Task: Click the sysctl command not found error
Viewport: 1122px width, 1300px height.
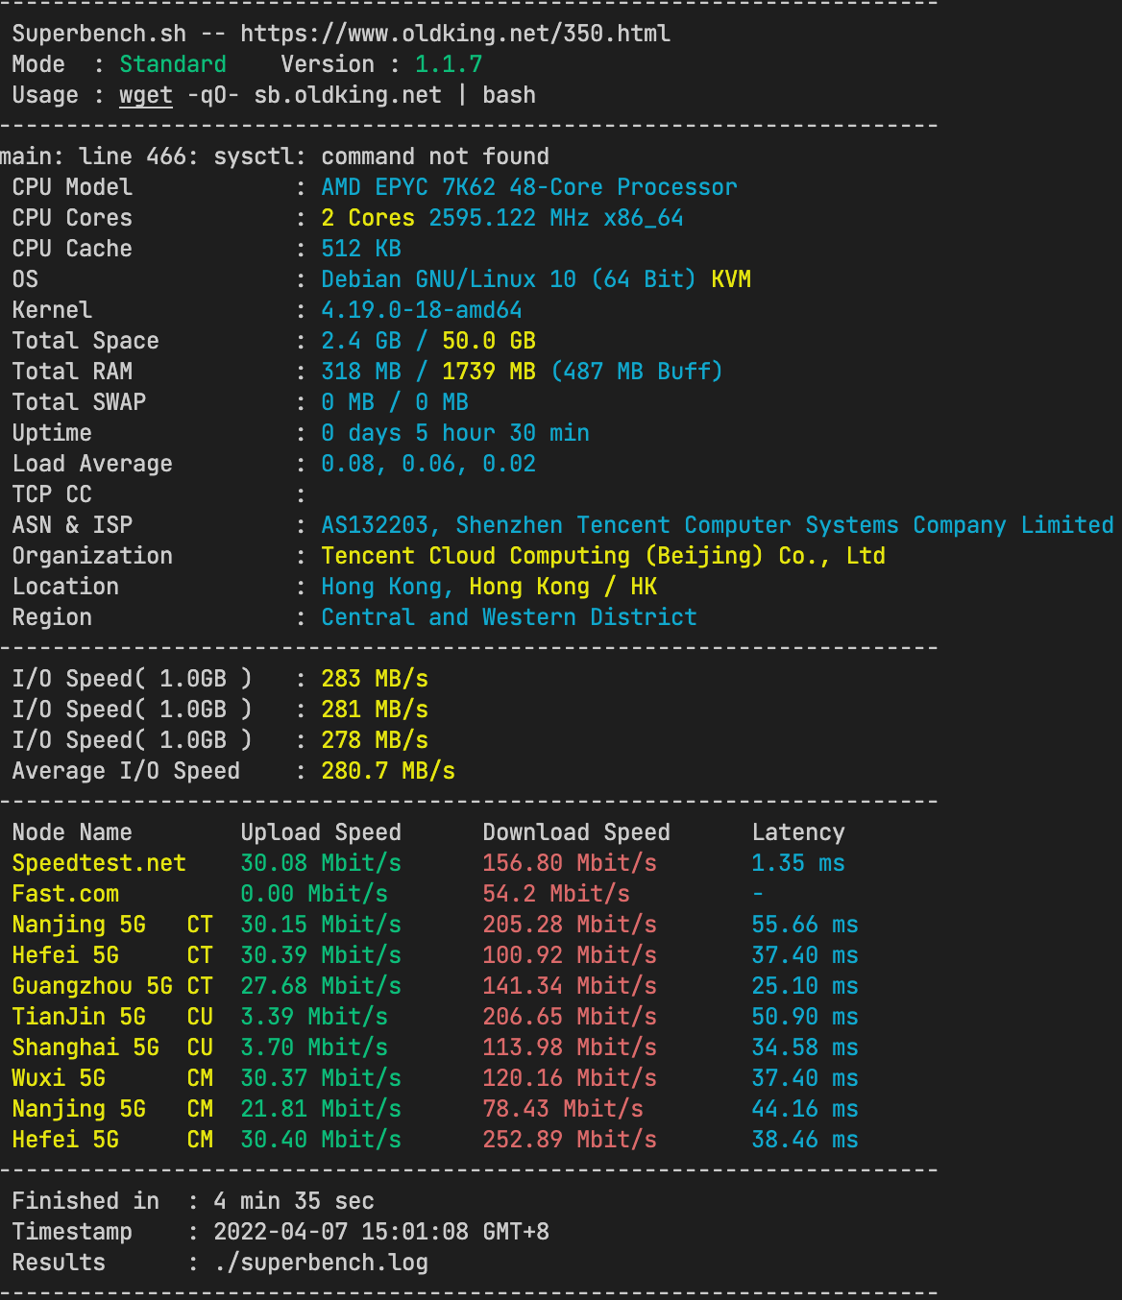Action: pyautogui.click(x=274, y=156)
